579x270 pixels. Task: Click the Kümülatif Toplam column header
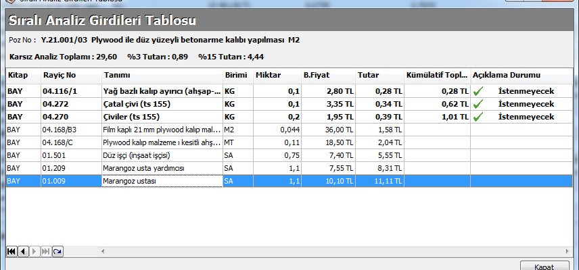tap(436, 75)
